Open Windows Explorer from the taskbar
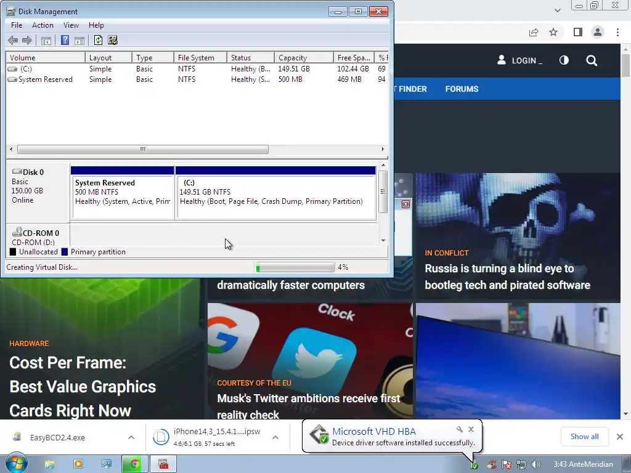Screen dimensions: 631x473 point(49,464)
